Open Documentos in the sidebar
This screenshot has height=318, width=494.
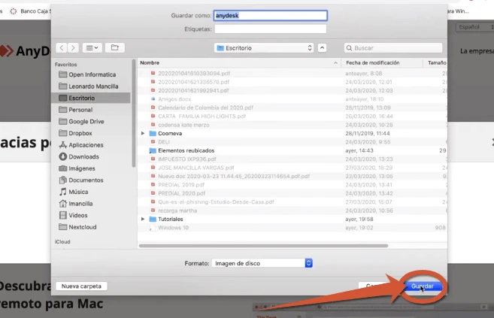pos(86,180)
